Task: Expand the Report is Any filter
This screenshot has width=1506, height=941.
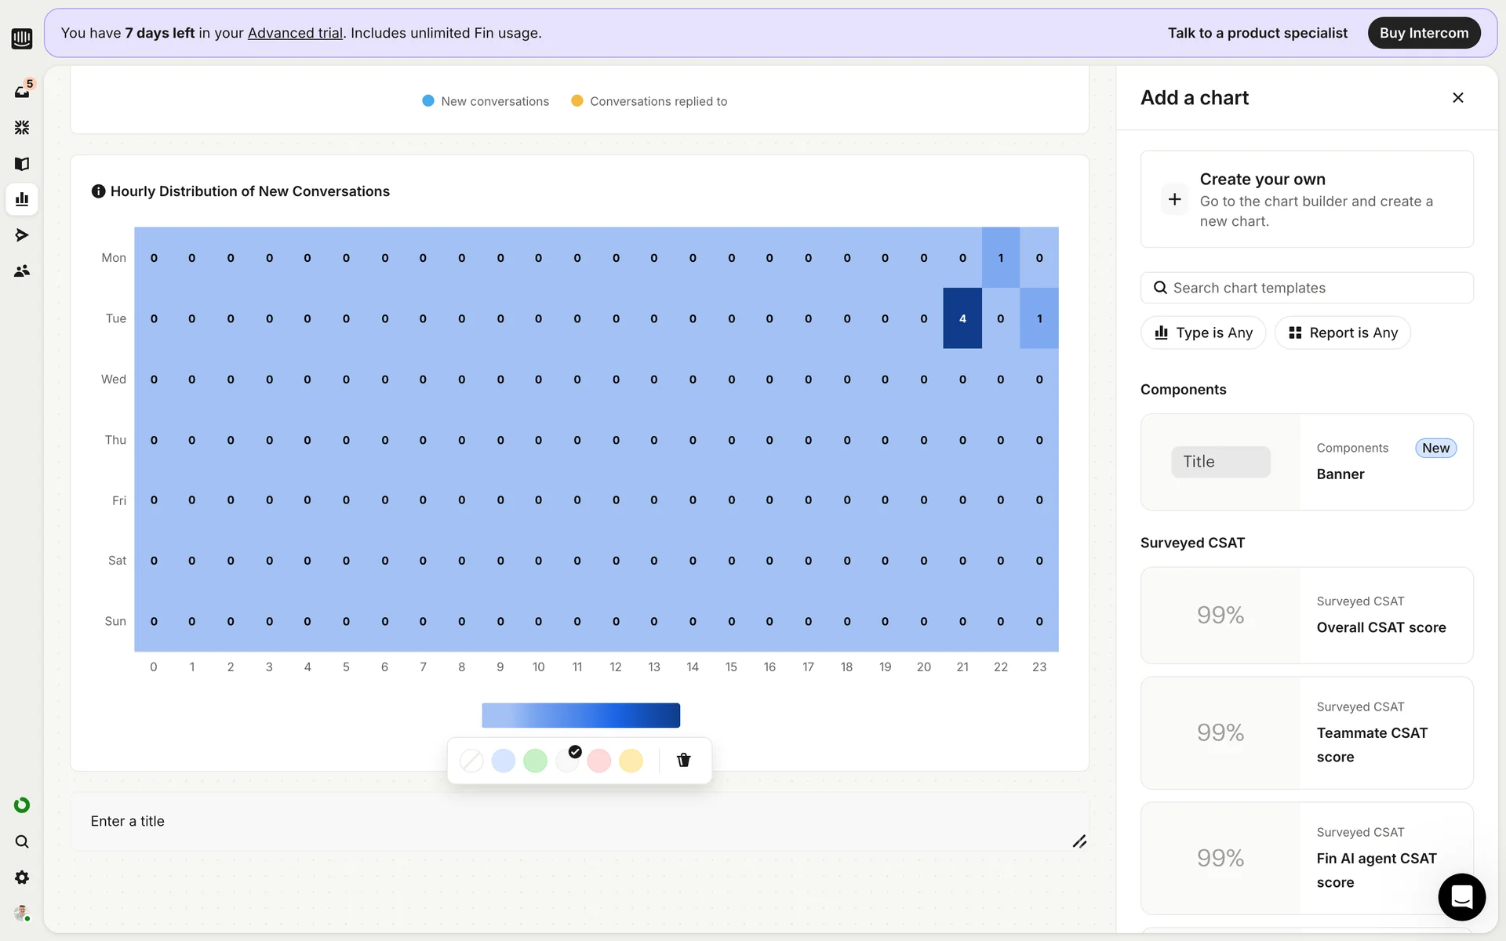Action: point(1342,332)
